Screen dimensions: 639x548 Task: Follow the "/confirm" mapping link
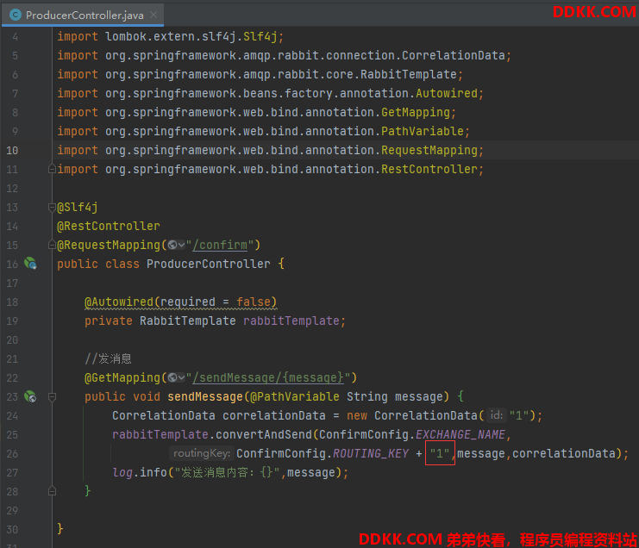220,245
